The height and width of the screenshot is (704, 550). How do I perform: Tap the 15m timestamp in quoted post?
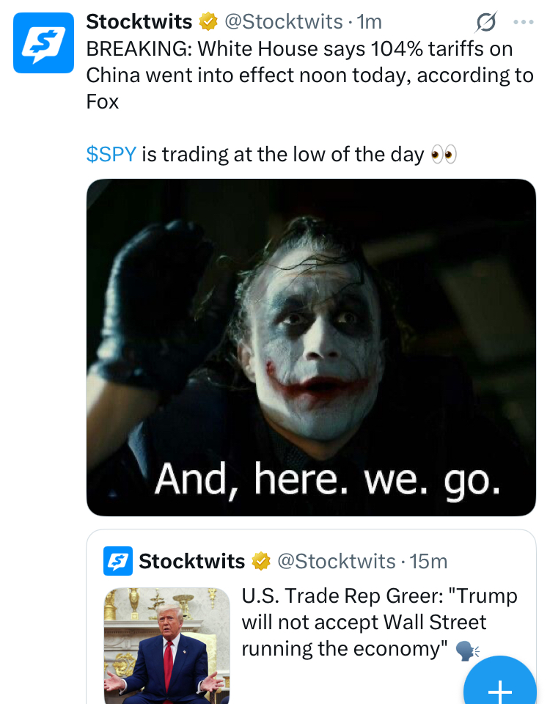click(x=428, y=562)
